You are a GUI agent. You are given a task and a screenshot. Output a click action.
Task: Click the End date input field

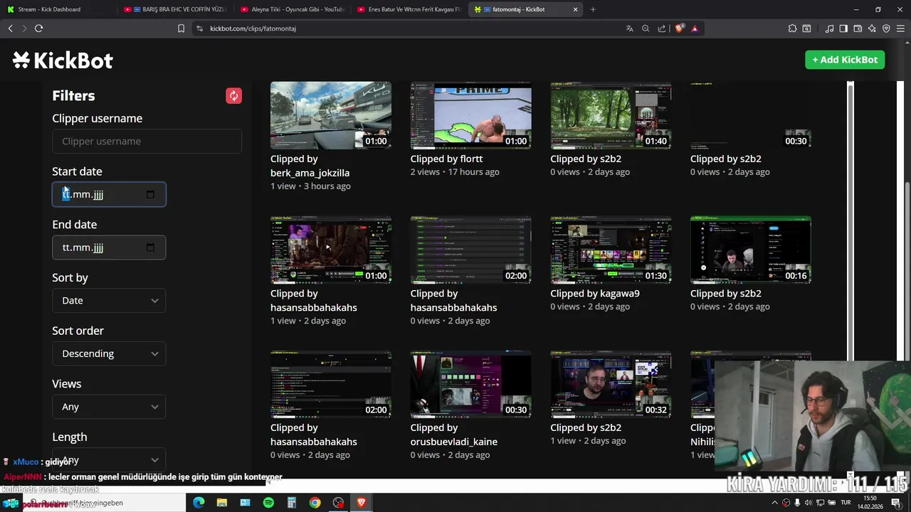click(x=109, y=247)
